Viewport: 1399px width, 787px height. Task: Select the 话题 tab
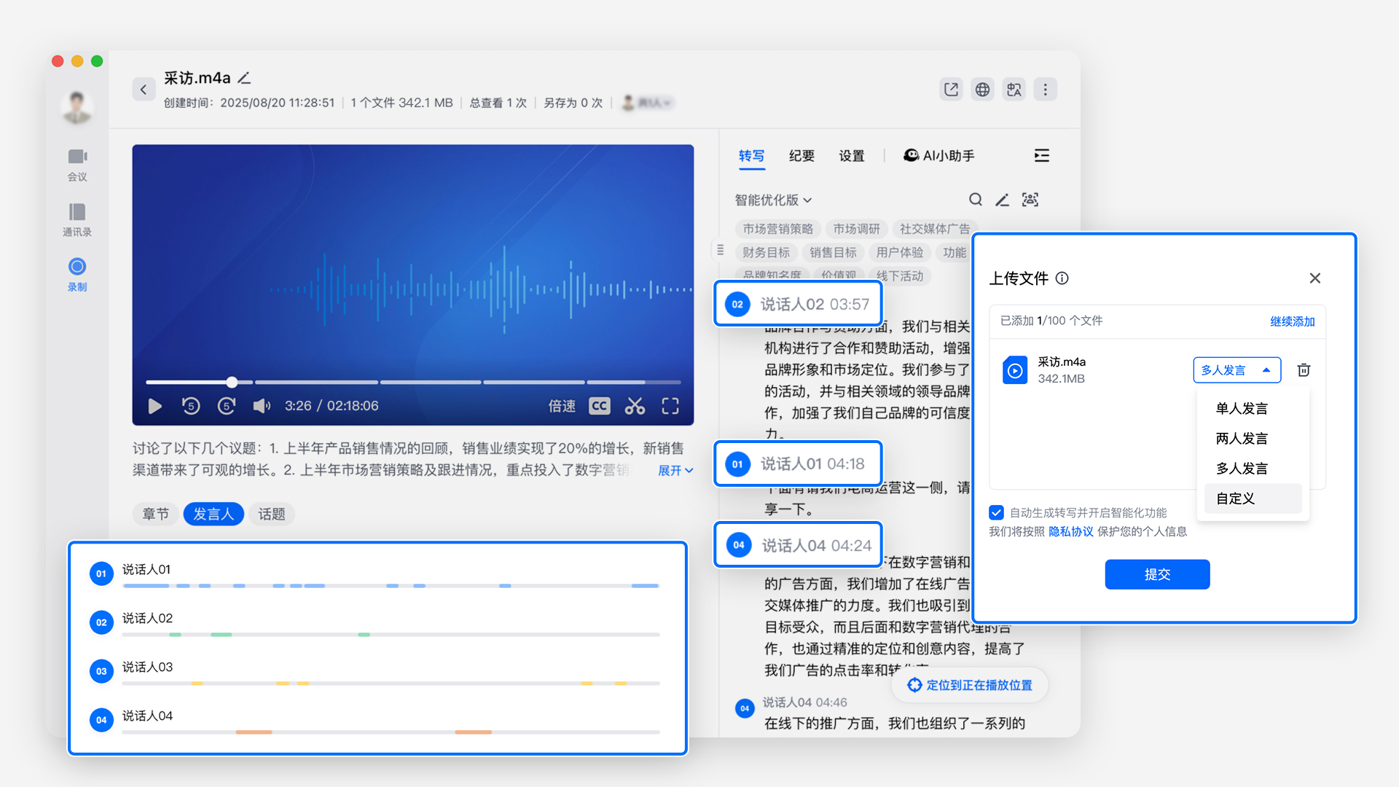pos(272,514)
